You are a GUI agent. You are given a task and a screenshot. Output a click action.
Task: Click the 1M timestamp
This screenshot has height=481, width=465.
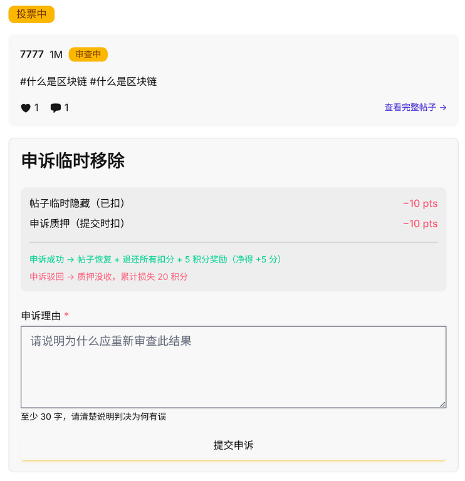click(x=56, y=54)
